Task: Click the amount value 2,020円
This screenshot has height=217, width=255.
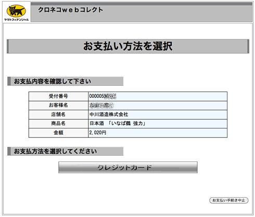Action: (x=98, y=133)
